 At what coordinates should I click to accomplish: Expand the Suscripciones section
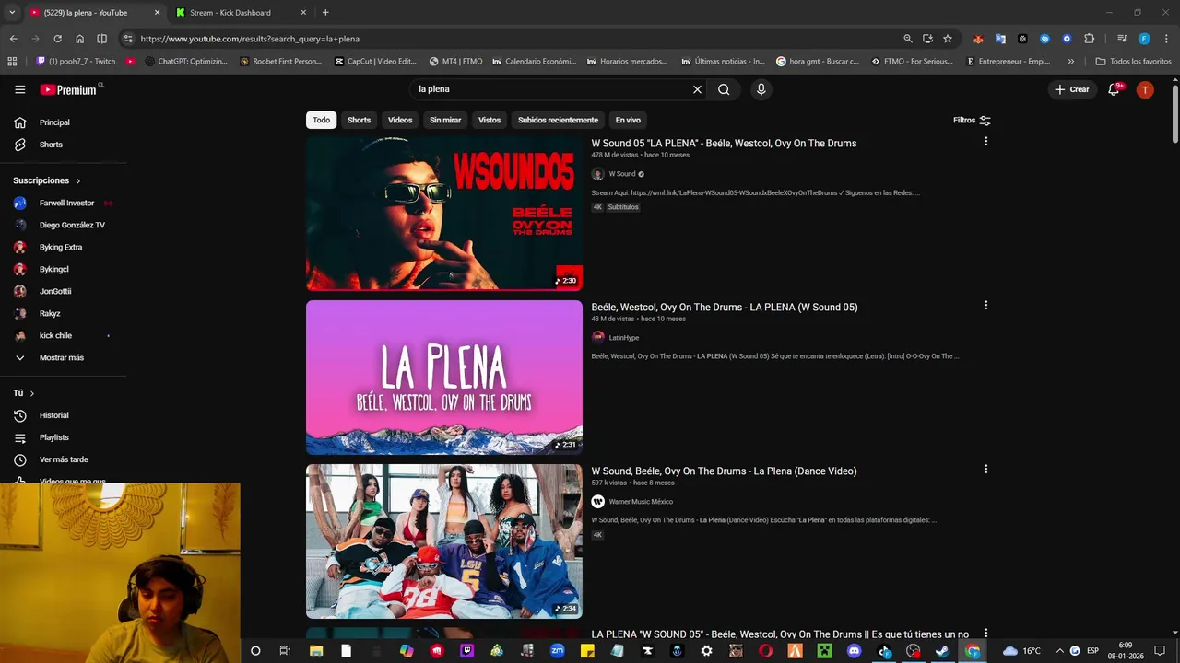click(x=47, y=180)
